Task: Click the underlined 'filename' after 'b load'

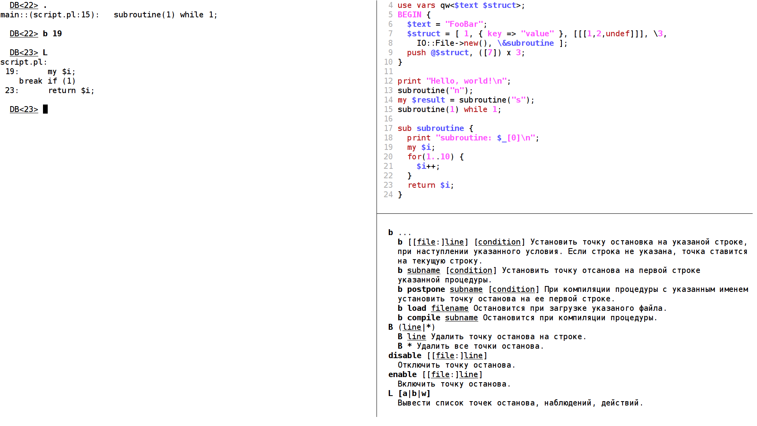Action: 450,308
